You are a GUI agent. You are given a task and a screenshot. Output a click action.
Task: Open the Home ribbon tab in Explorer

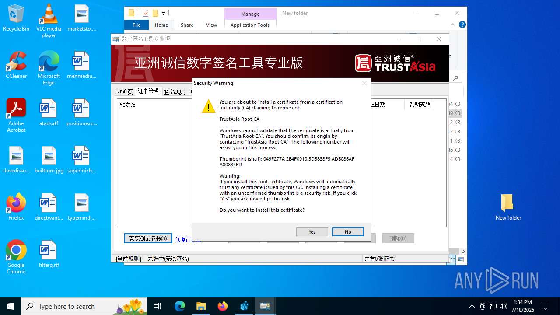[x=161, y=25]
